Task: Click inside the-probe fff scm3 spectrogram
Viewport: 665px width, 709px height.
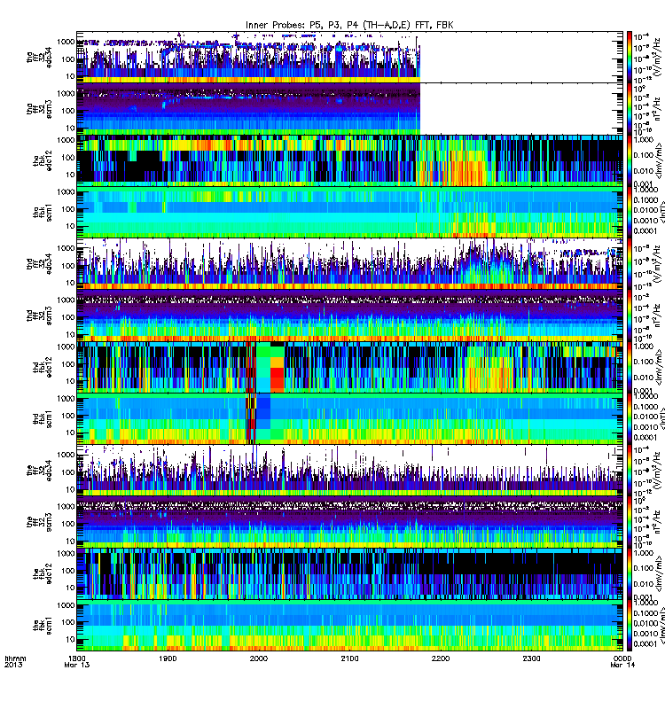Action: point(349,522)
